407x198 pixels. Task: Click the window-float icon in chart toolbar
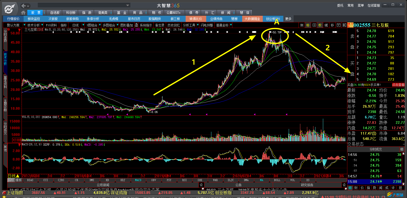click(x=338, y=25)
